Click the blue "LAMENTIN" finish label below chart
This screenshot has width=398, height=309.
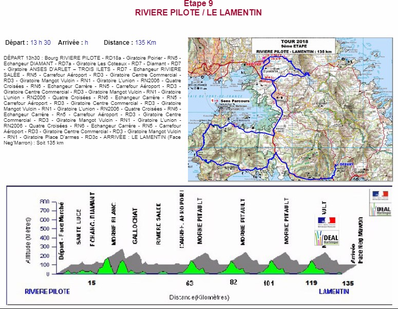click(334, 291)
